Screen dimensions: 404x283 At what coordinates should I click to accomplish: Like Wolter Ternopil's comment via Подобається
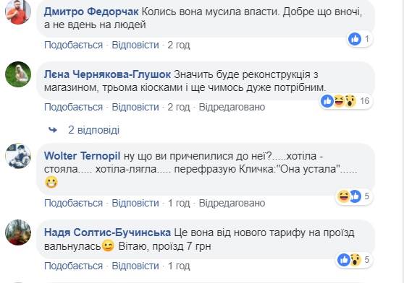click(x=73, y=203)
